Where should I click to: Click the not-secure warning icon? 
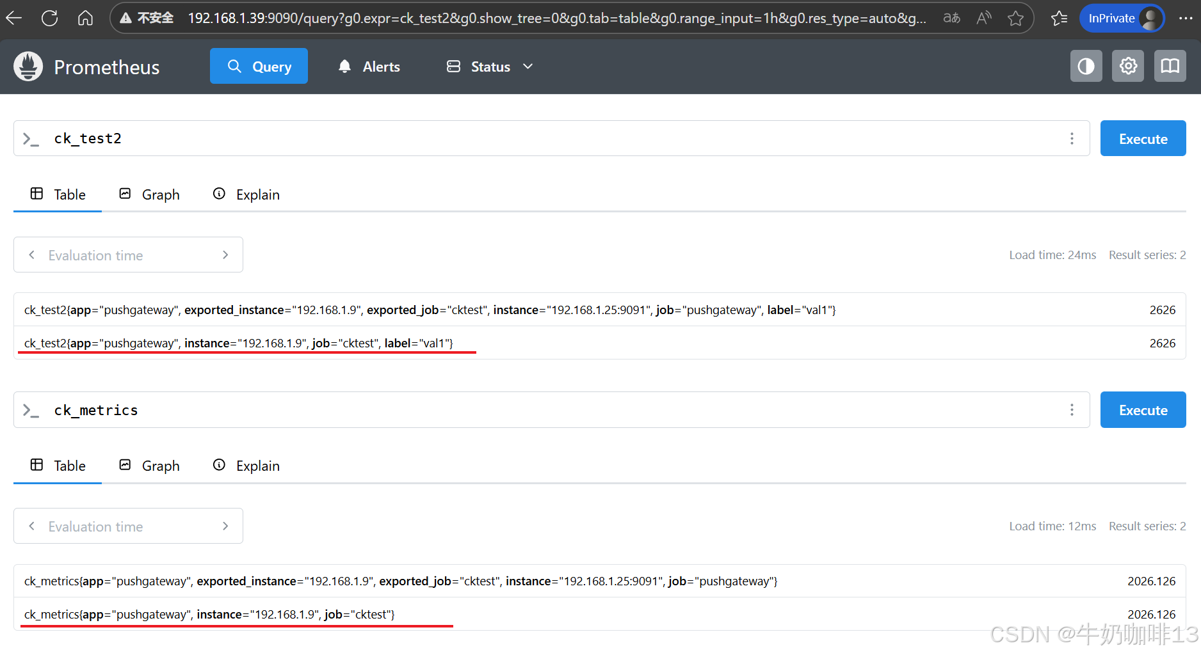click(126, 18)
